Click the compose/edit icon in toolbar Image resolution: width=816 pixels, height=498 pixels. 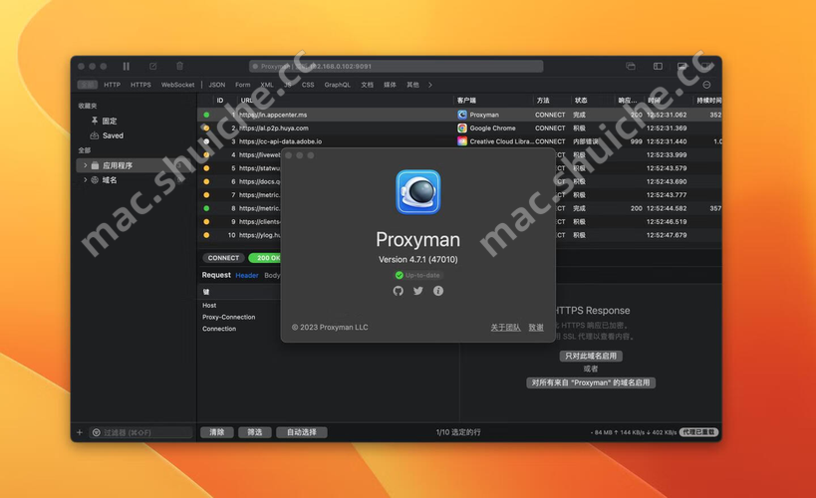153,66
